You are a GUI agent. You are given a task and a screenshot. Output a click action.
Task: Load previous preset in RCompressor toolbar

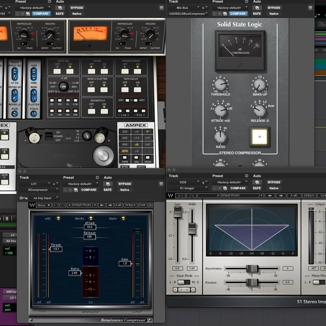pyautogui.click(x=102, y=205)
